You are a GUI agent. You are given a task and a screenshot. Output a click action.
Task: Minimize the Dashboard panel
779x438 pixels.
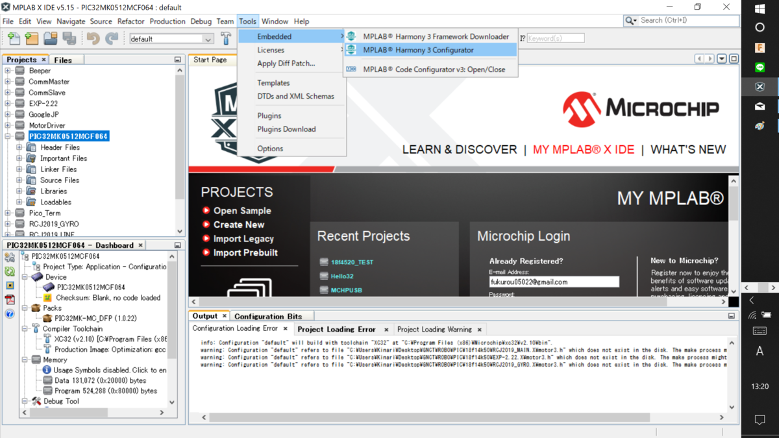178,245
